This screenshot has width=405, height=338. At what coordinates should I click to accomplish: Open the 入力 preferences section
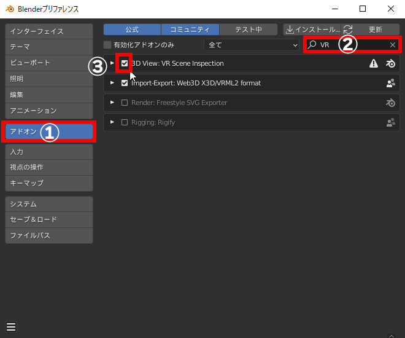coord(49,152)
